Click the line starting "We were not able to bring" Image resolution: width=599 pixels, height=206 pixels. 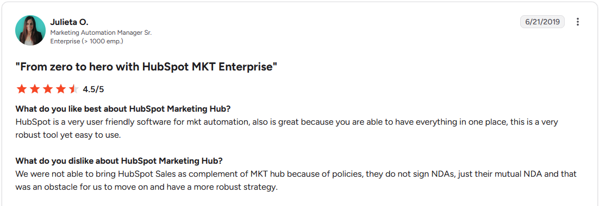(296, 174)
